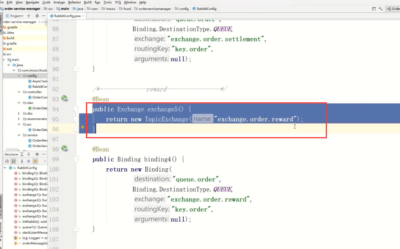This screenshot has height=249, width=400.
Task: Collapse RabbitConfig node in Structure tree
Action: pyautogui.click(x=5, y=168)
